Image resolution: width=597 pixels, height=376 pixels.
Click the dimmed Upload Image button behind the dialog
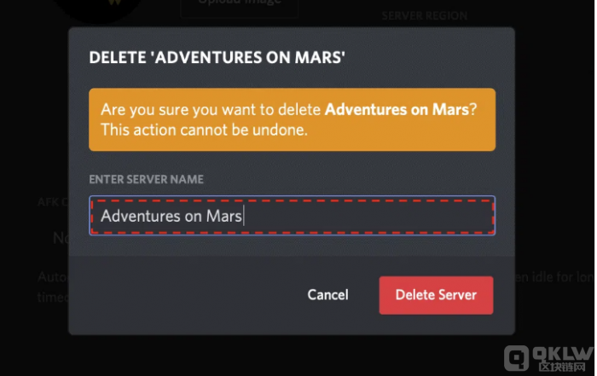[240, 6]
